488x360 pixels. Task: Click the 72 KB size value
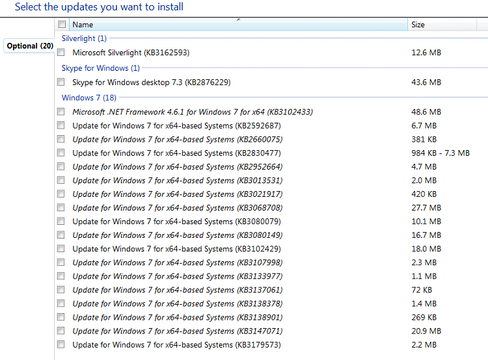(422, 290)
